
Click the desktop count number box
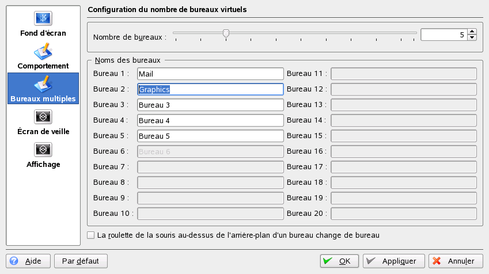tap(443, 35)
